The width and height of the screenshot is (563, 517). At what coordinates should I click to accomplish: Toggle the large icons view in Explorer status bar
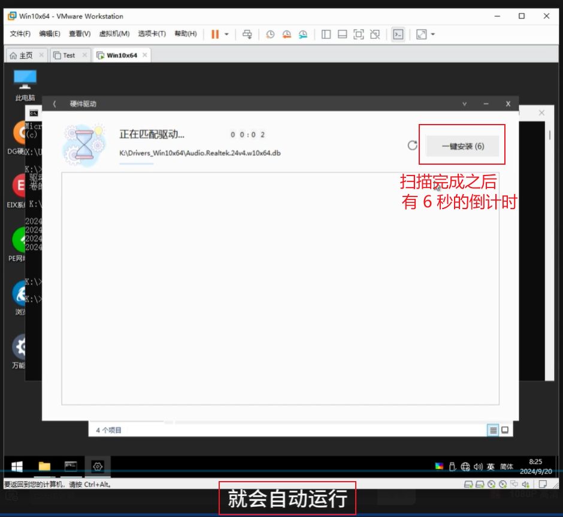click(x=505, y=430)
